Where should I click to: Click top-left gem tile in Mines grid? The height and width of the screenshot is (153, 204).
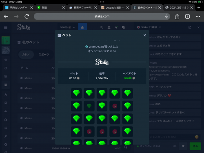click(x=76, y=93)
